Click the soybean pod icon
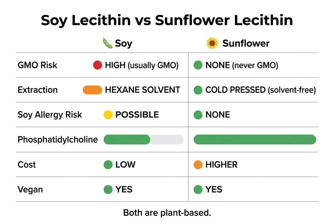 point(107,43)
